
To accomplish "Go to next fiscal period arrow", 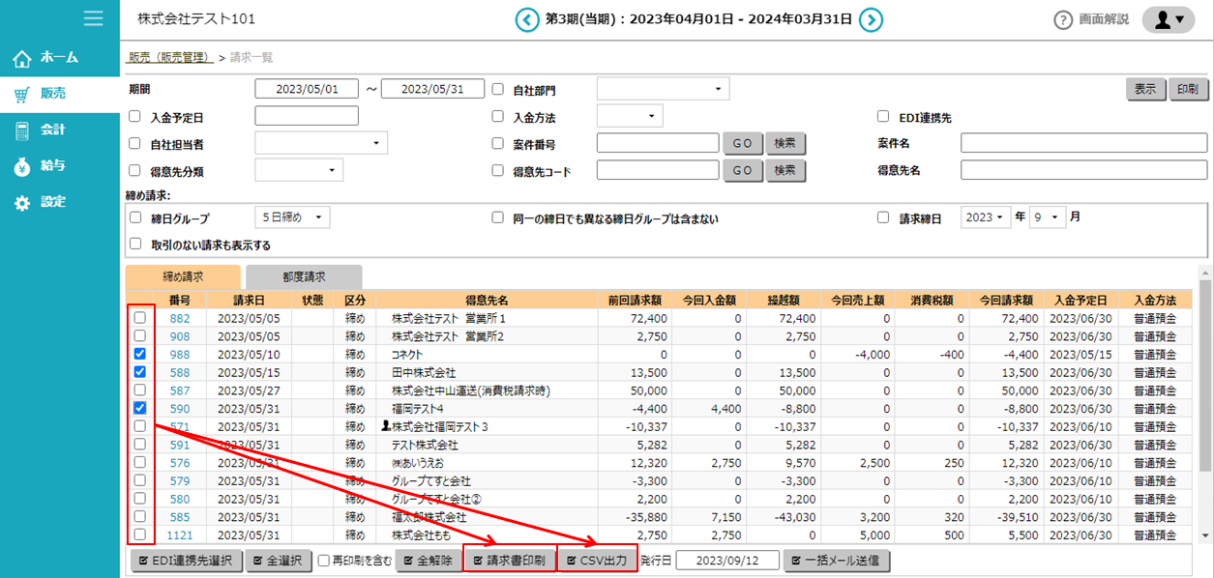I will (872, 19).
